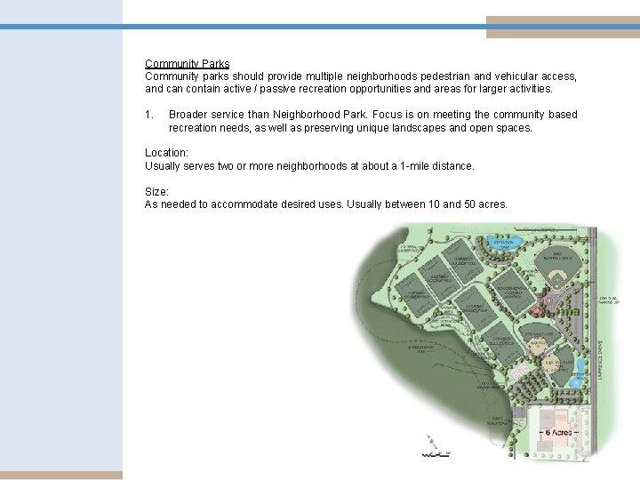The image size is (640, 480).
Task: Select the line 'Usually serves two or more neighborhoods'
Action: (x=309, y=166)
